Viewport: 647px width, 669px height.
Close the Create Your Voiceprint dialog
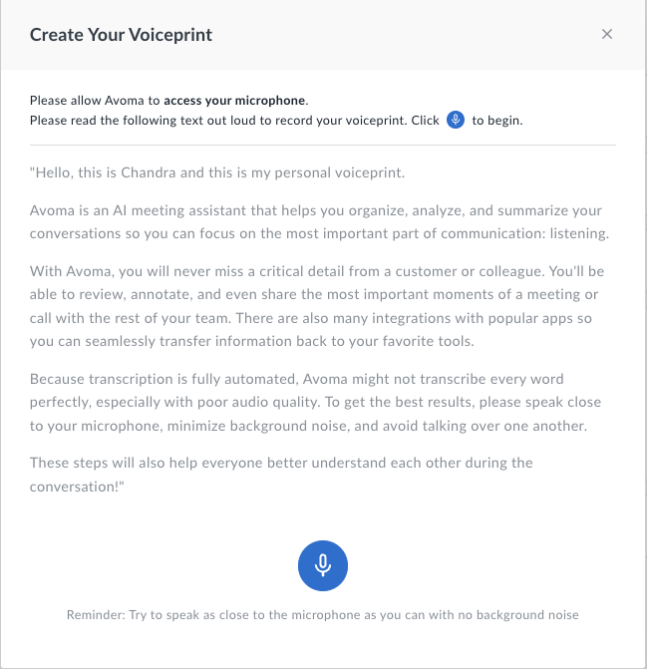(607, 34)
